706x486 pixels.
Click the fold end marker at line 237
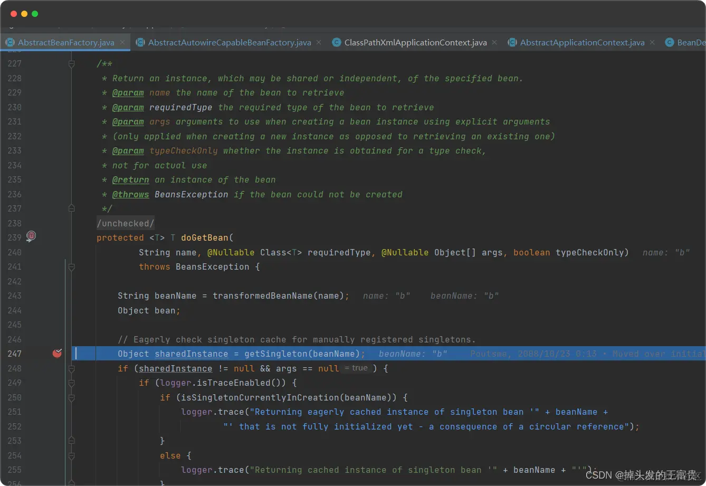coord(71,209)
